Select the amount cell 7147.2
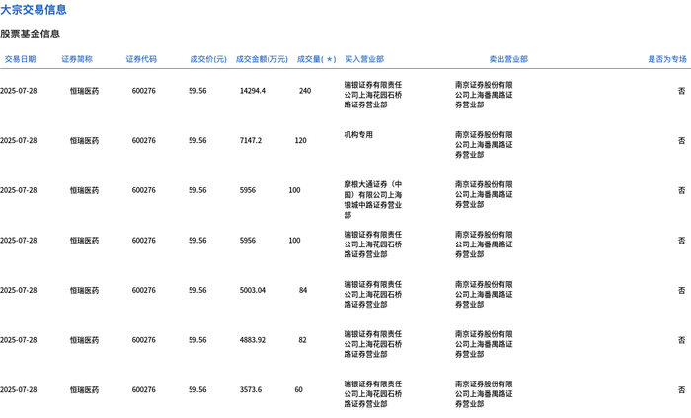Screen dimensions: 691x418 tap(251, 140)
